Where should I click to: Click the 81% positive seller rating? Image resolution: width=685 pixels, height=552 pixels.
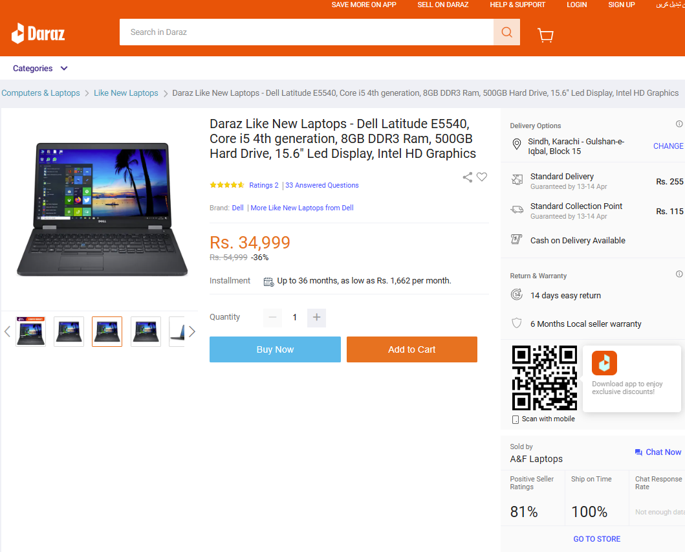524,512
